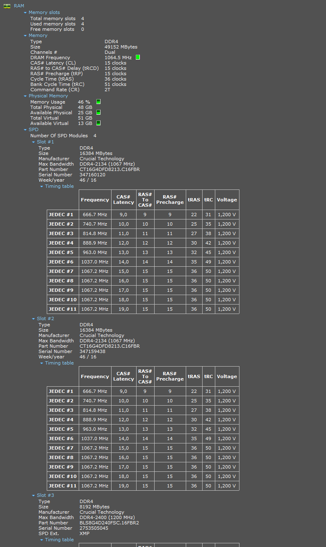The width and height of the screenshot is (326, 547).
Task: Click the RAM memory module icon
Action: 7,6
